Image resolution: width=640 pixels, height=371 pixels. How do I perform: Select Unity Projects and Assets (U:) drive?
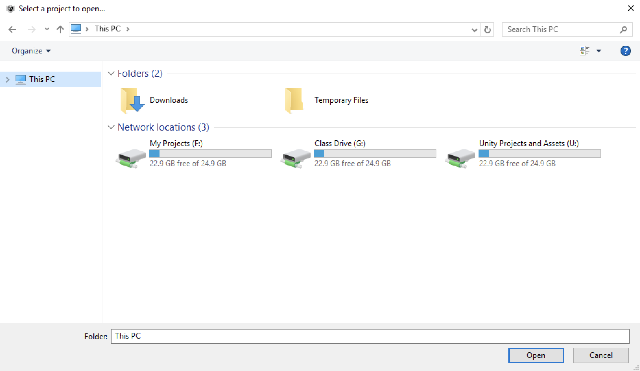pyautogui.click(x=528, y=144)
